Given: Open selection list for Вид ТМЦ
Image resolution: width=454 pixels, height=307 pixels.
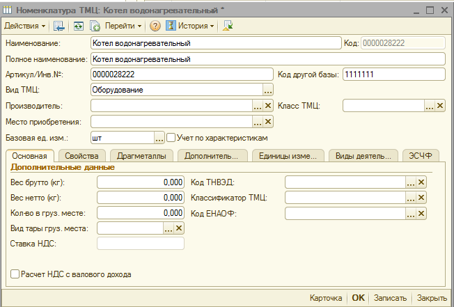Looking at the screenshot, I should (x=268, y=90).
